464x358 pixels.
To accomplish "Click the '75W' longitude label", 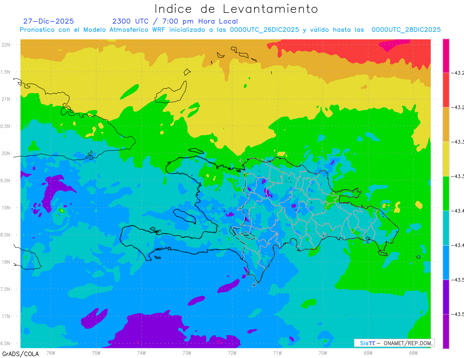I will [x=96, y=353].
